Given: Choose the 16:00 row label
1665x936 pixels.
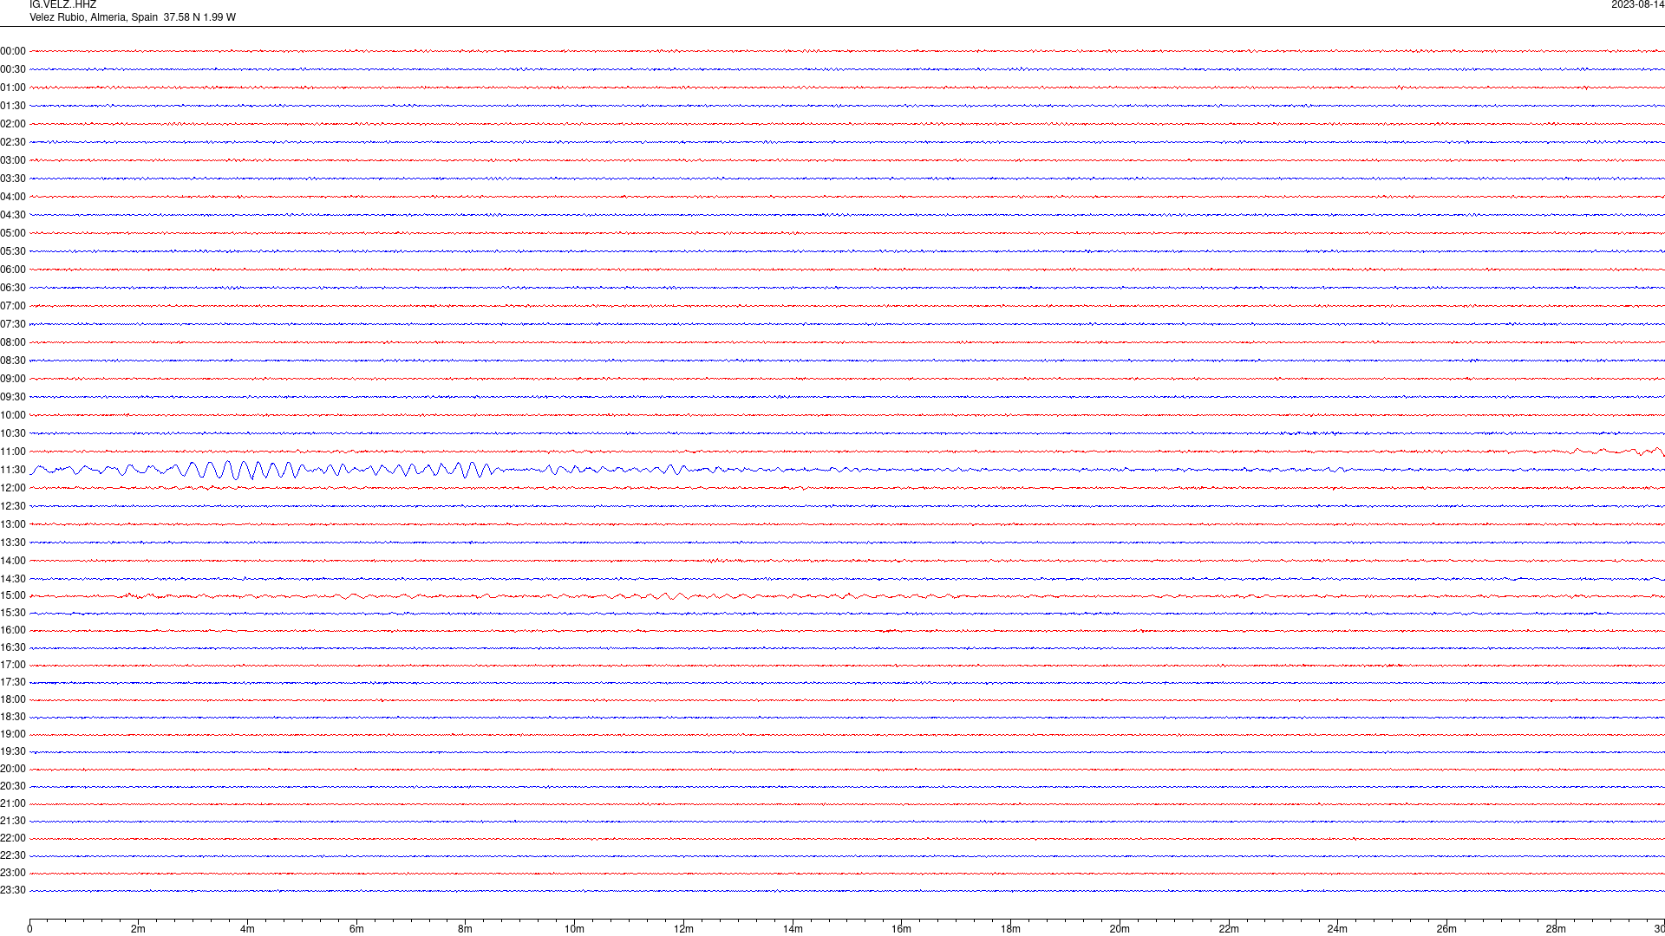Looking at the screenshot, I should pyautogui.click(x=13, y=630).
